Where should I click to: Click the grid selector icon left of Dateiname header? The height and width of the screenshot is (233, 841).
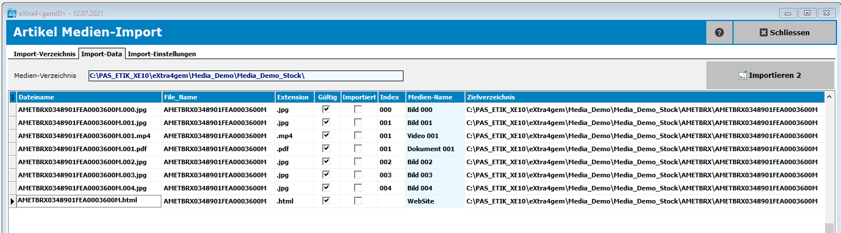click(13, 97)
